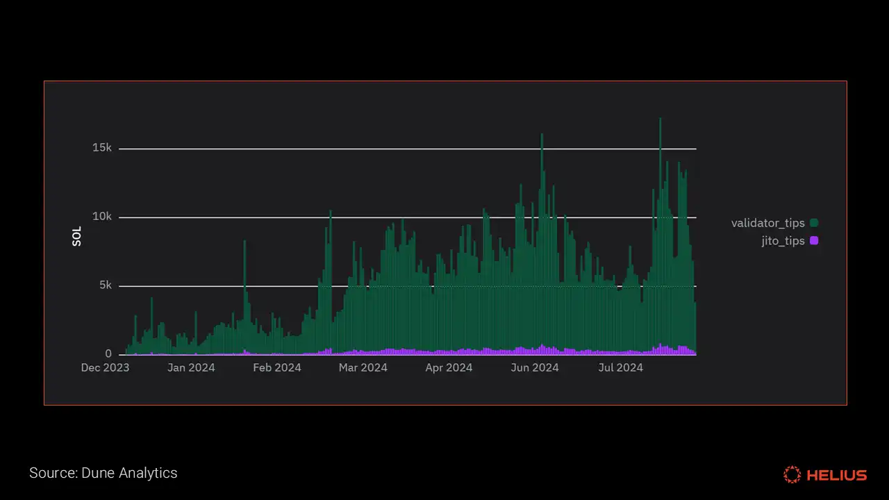Viewport: 889px width, 500px height.
Task: Select the Feb 2024 x-axis label
Action: click(277, 368)
